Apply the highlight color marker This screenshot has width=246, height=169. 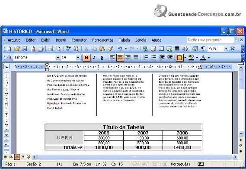coord(191,58)
